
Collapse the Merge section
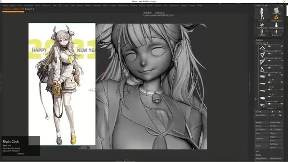258,155
